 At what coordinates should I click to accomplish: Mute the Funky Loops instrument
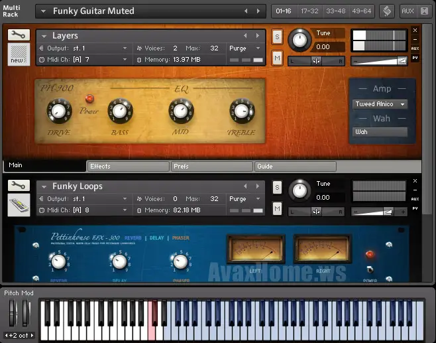[277, 208]
